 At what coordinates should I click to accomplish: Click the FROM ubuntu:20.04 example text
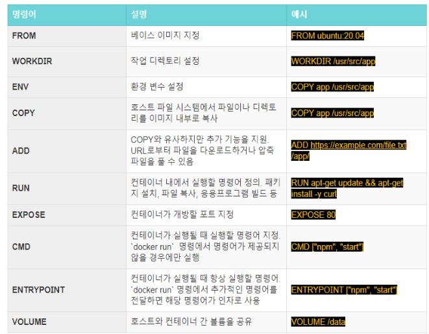328,36
